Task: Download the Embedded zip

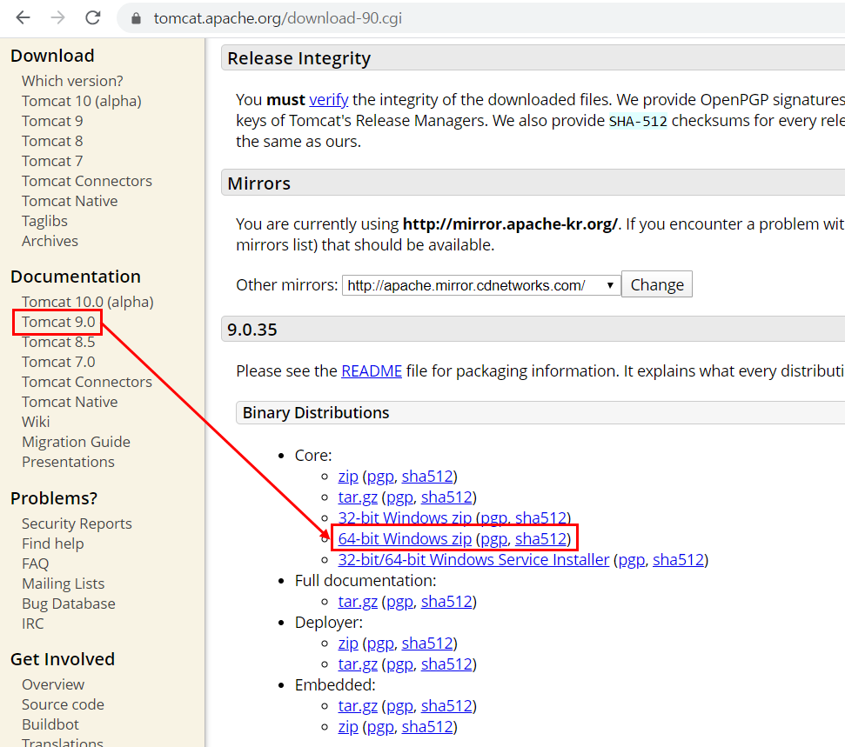Action: tap(348, 727)
